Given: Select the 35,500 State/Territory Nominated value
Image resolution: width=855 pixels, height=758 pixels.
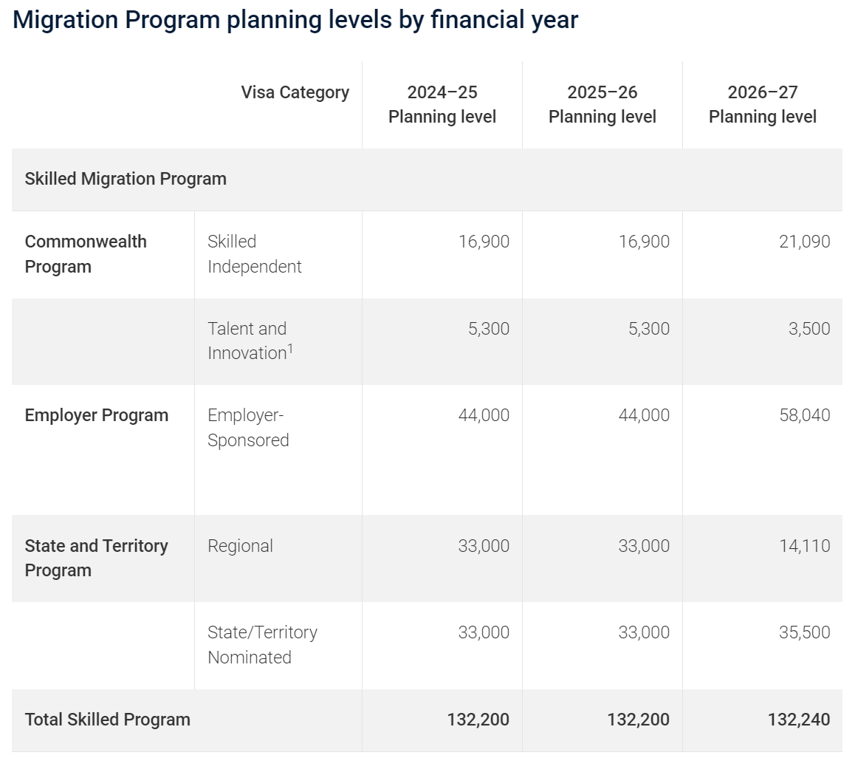Looking at the screenshot, I should pos(804,632).
